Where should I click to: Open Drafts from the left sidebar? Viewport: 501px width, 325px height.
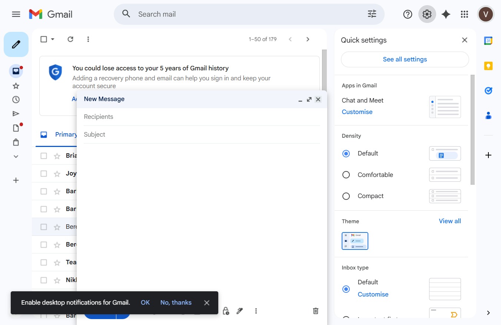pos(16,128)
